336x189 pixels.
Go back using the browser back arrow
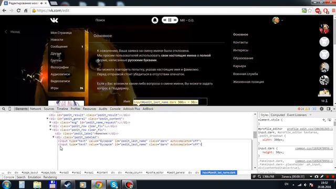click(x=4, y=10)
